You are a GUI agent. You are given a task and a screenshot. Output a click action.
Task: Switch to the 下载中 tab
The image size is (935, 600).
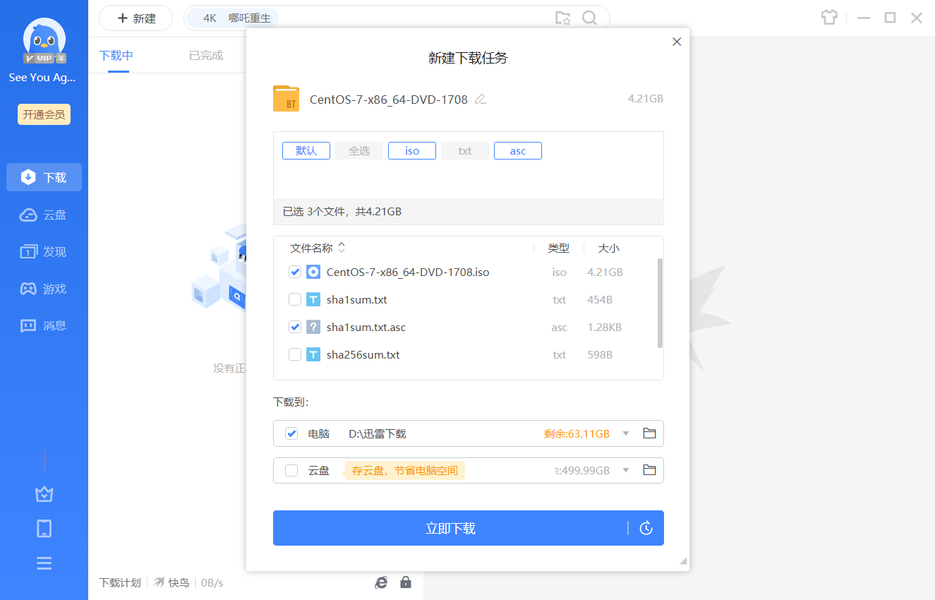pos(116,55)
